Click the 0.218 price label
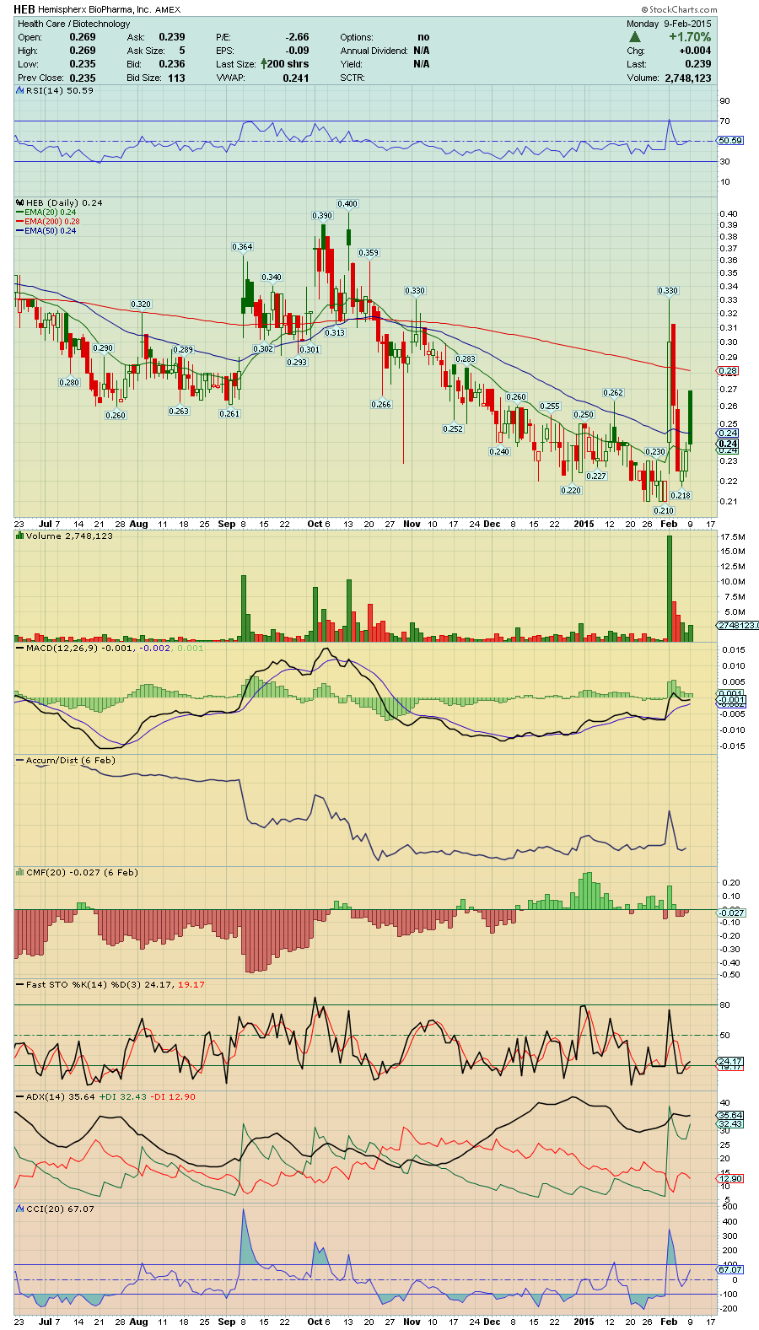The height and width of the screenshot is (1330, 759). pos(681,496)
